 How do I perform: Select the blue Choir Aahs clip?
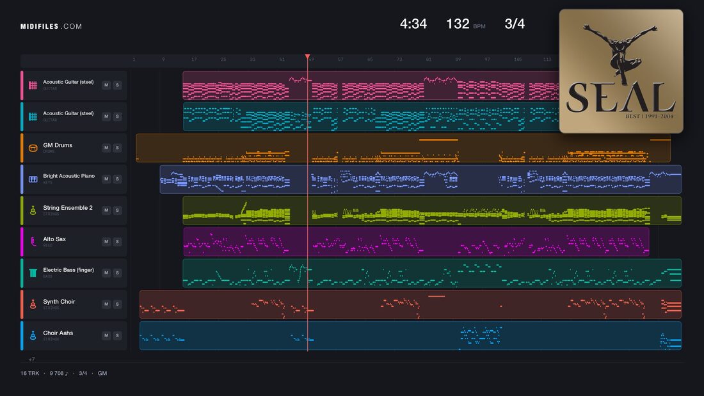point(410,335)
